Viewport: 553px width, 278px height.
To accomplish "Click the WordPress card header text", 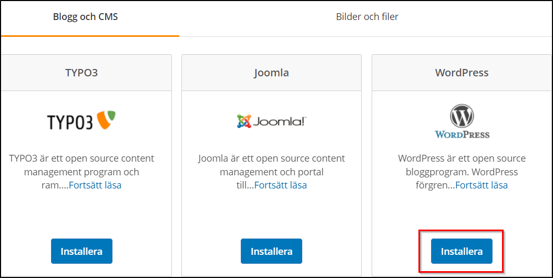I will coord(462,73).
